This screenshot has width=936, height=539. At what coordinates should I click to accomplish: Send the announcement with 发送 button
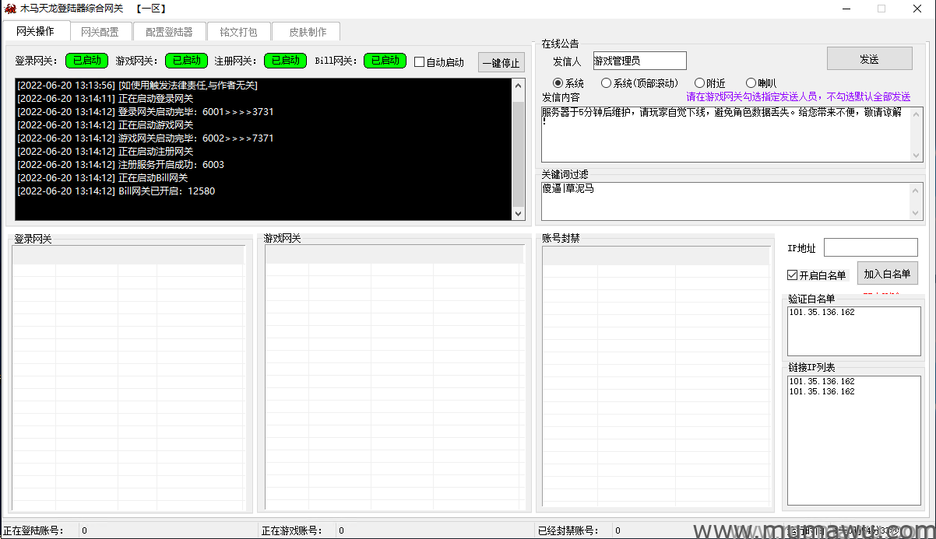(x=869, y=59)
